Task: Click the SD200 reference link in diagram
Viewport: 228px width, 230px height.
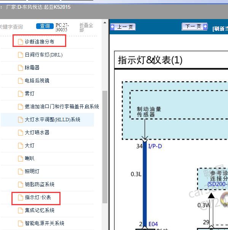Action: point(218,184)
